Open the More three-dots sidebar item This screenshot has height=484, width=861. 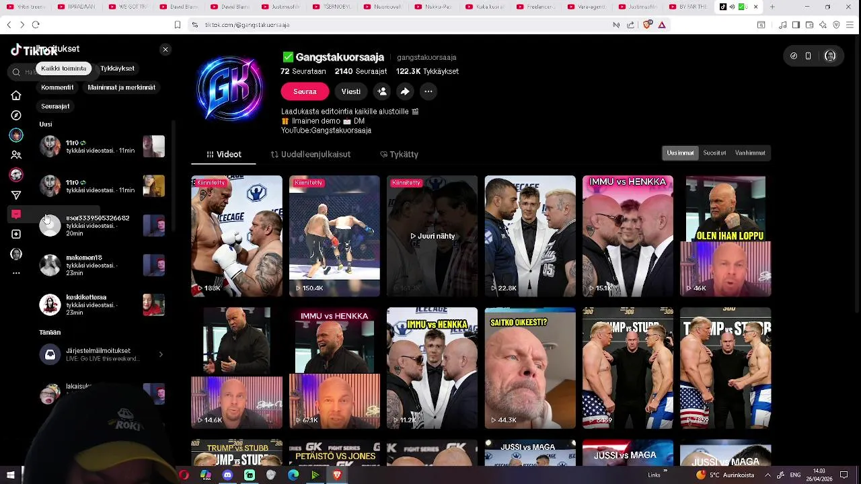tap(16, 274)
